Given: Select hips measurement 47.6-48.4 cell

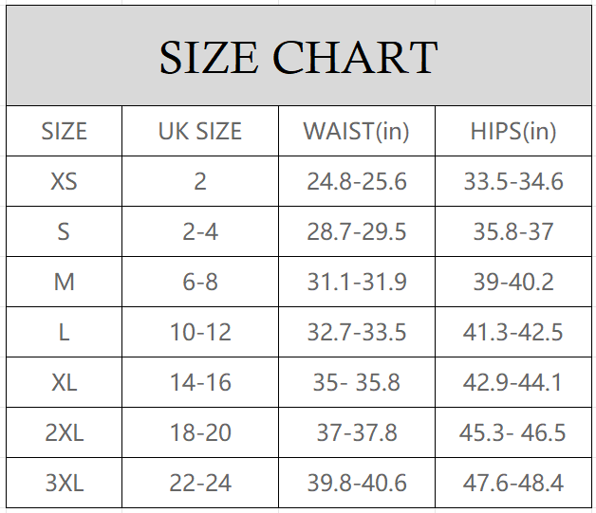Looking at the screenshot, I should (513, 483).
